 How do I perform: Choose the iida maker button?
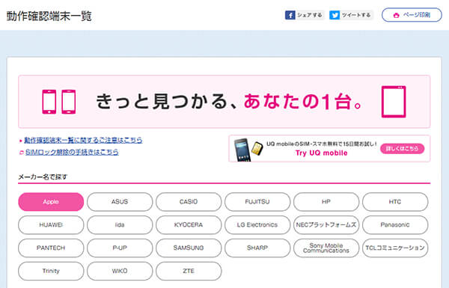click(x=120, y=225)
